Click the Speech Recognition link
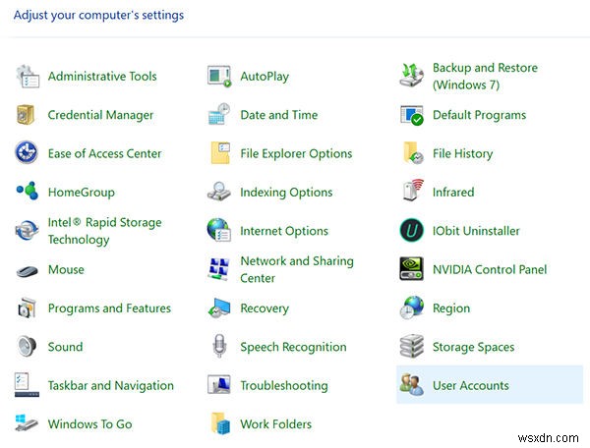Viewport: 590px width, 448px height. coord(293,347)
